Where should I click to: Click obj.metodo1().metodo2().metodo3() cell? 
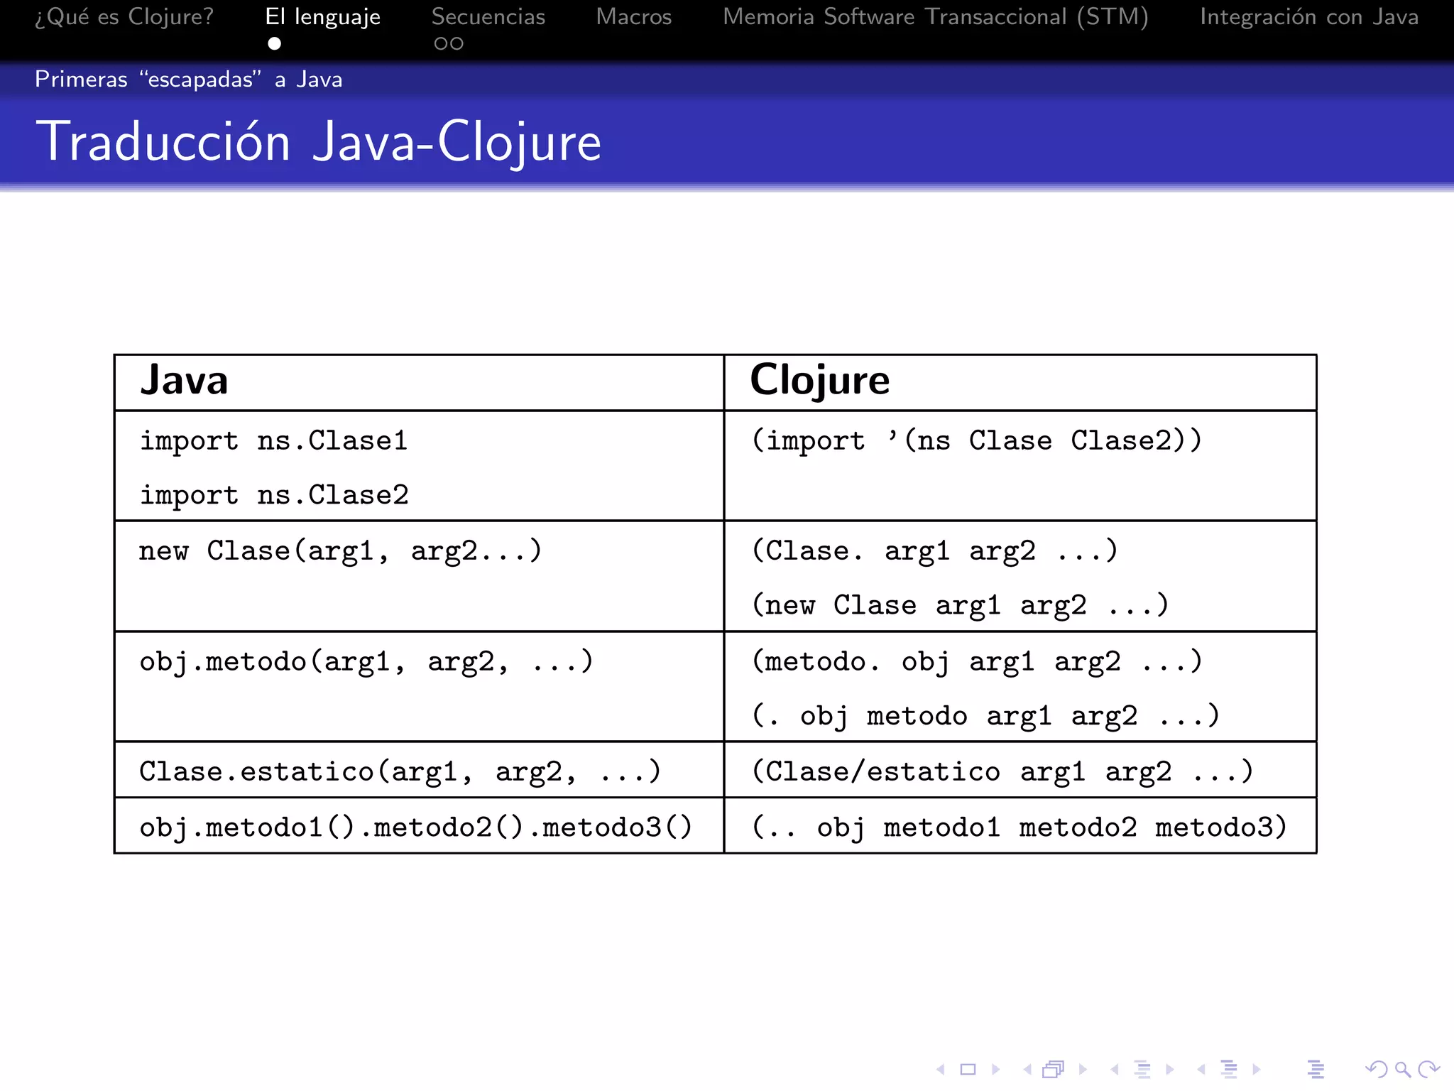[419, 826]
